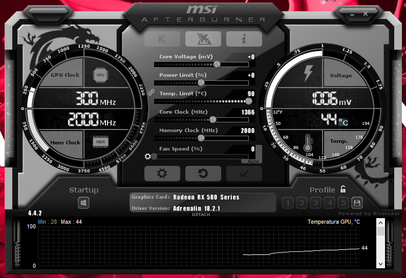The image size is (406, 278).
Task: Click the Core Clock value 1366
Action: point(248,112)
